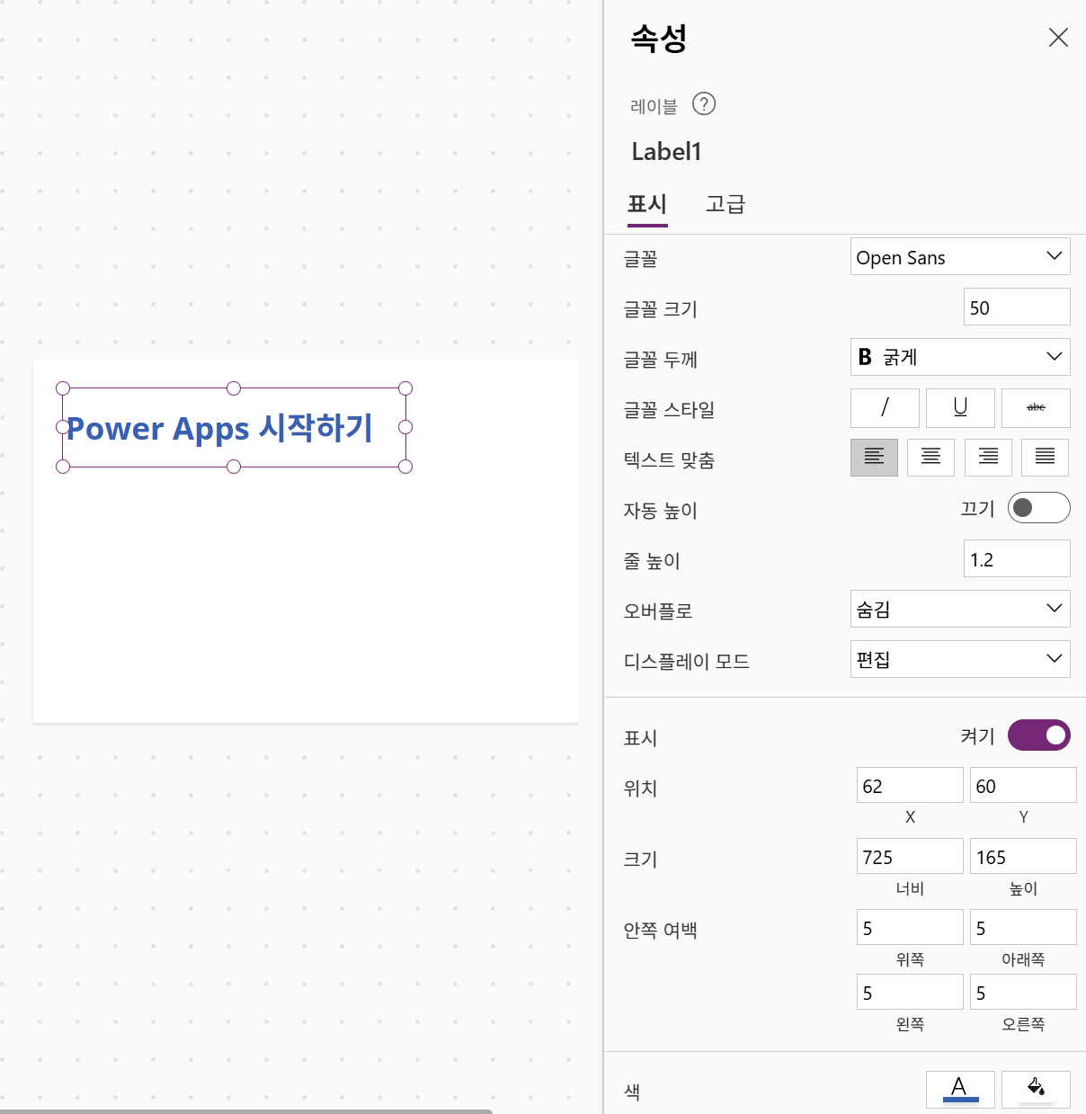Click the 아래쪽 bottom padding field

1023,928
